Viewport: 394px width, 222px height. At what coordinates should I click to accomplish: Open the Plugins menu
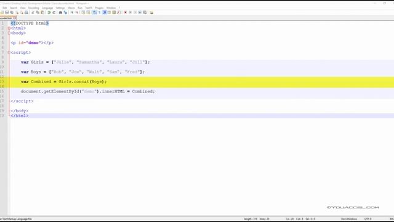click(x=99, y=8)
